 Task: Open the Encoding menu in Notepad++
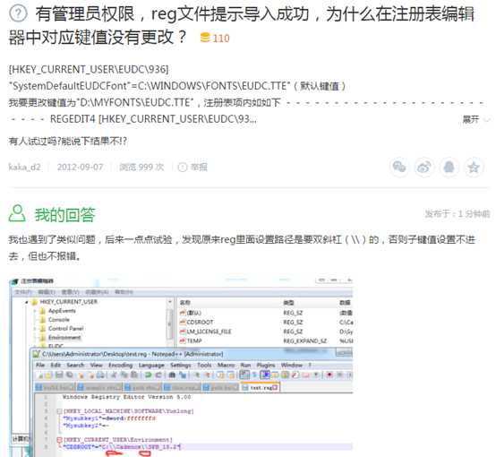coord(121,366)
